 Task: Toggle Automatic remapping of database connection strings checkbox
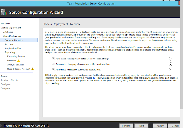(53, 59)
